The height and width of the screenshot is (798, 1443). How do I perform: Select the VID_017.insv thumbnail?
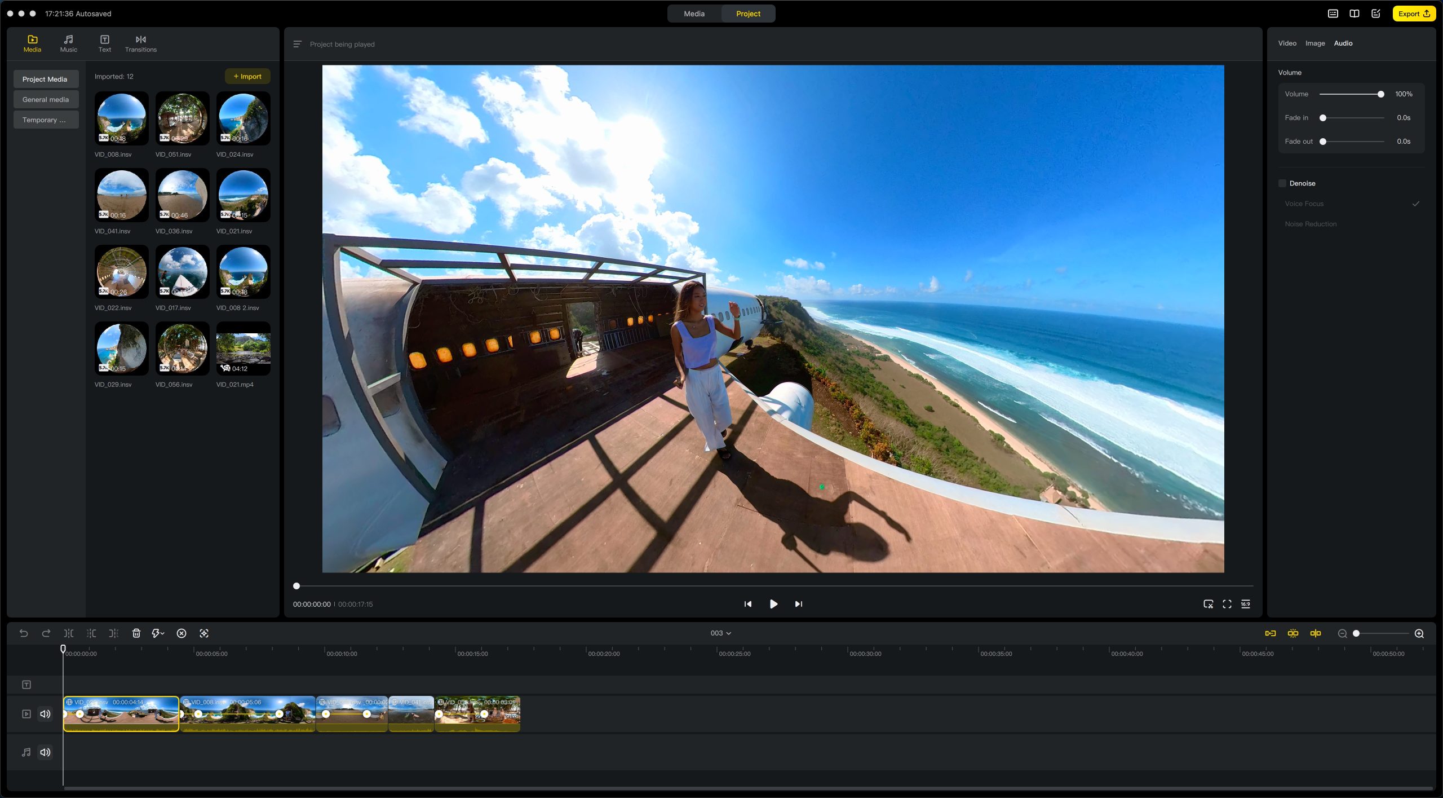click(182, 272)
